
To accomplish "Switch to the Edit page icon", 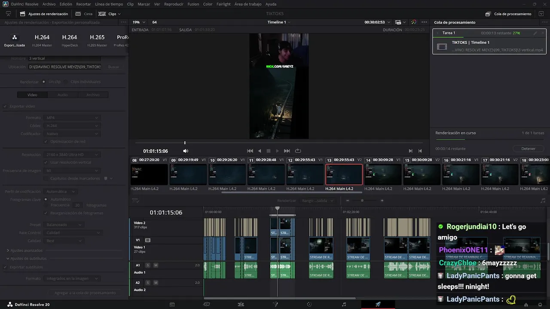I will pos(241,304).
